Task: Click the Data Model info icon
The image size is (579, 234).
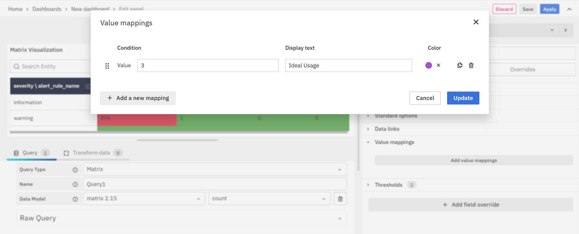Action: coord(75,199)
